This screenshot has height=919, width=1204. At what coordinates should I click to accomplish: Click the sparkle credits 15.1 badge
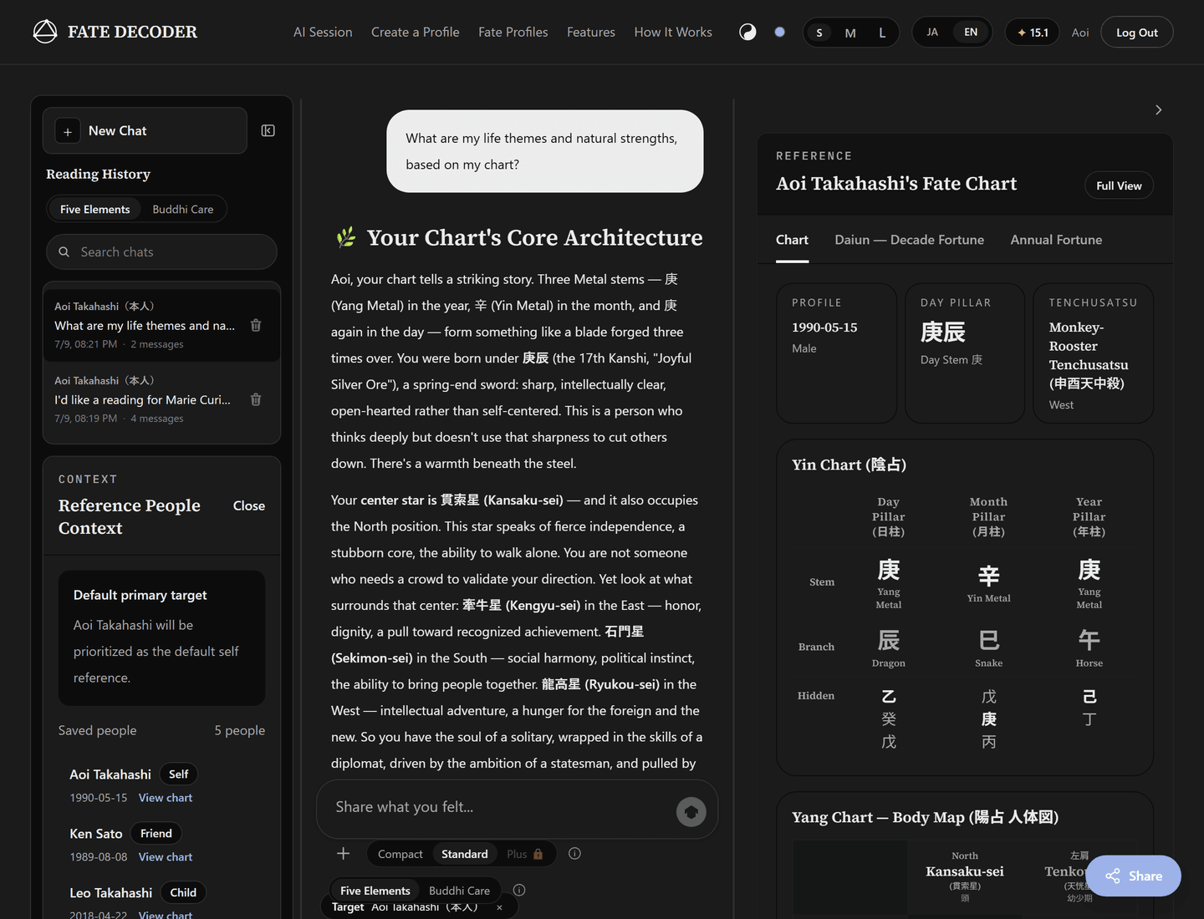pyautogui.click(x=1033, y=33)
